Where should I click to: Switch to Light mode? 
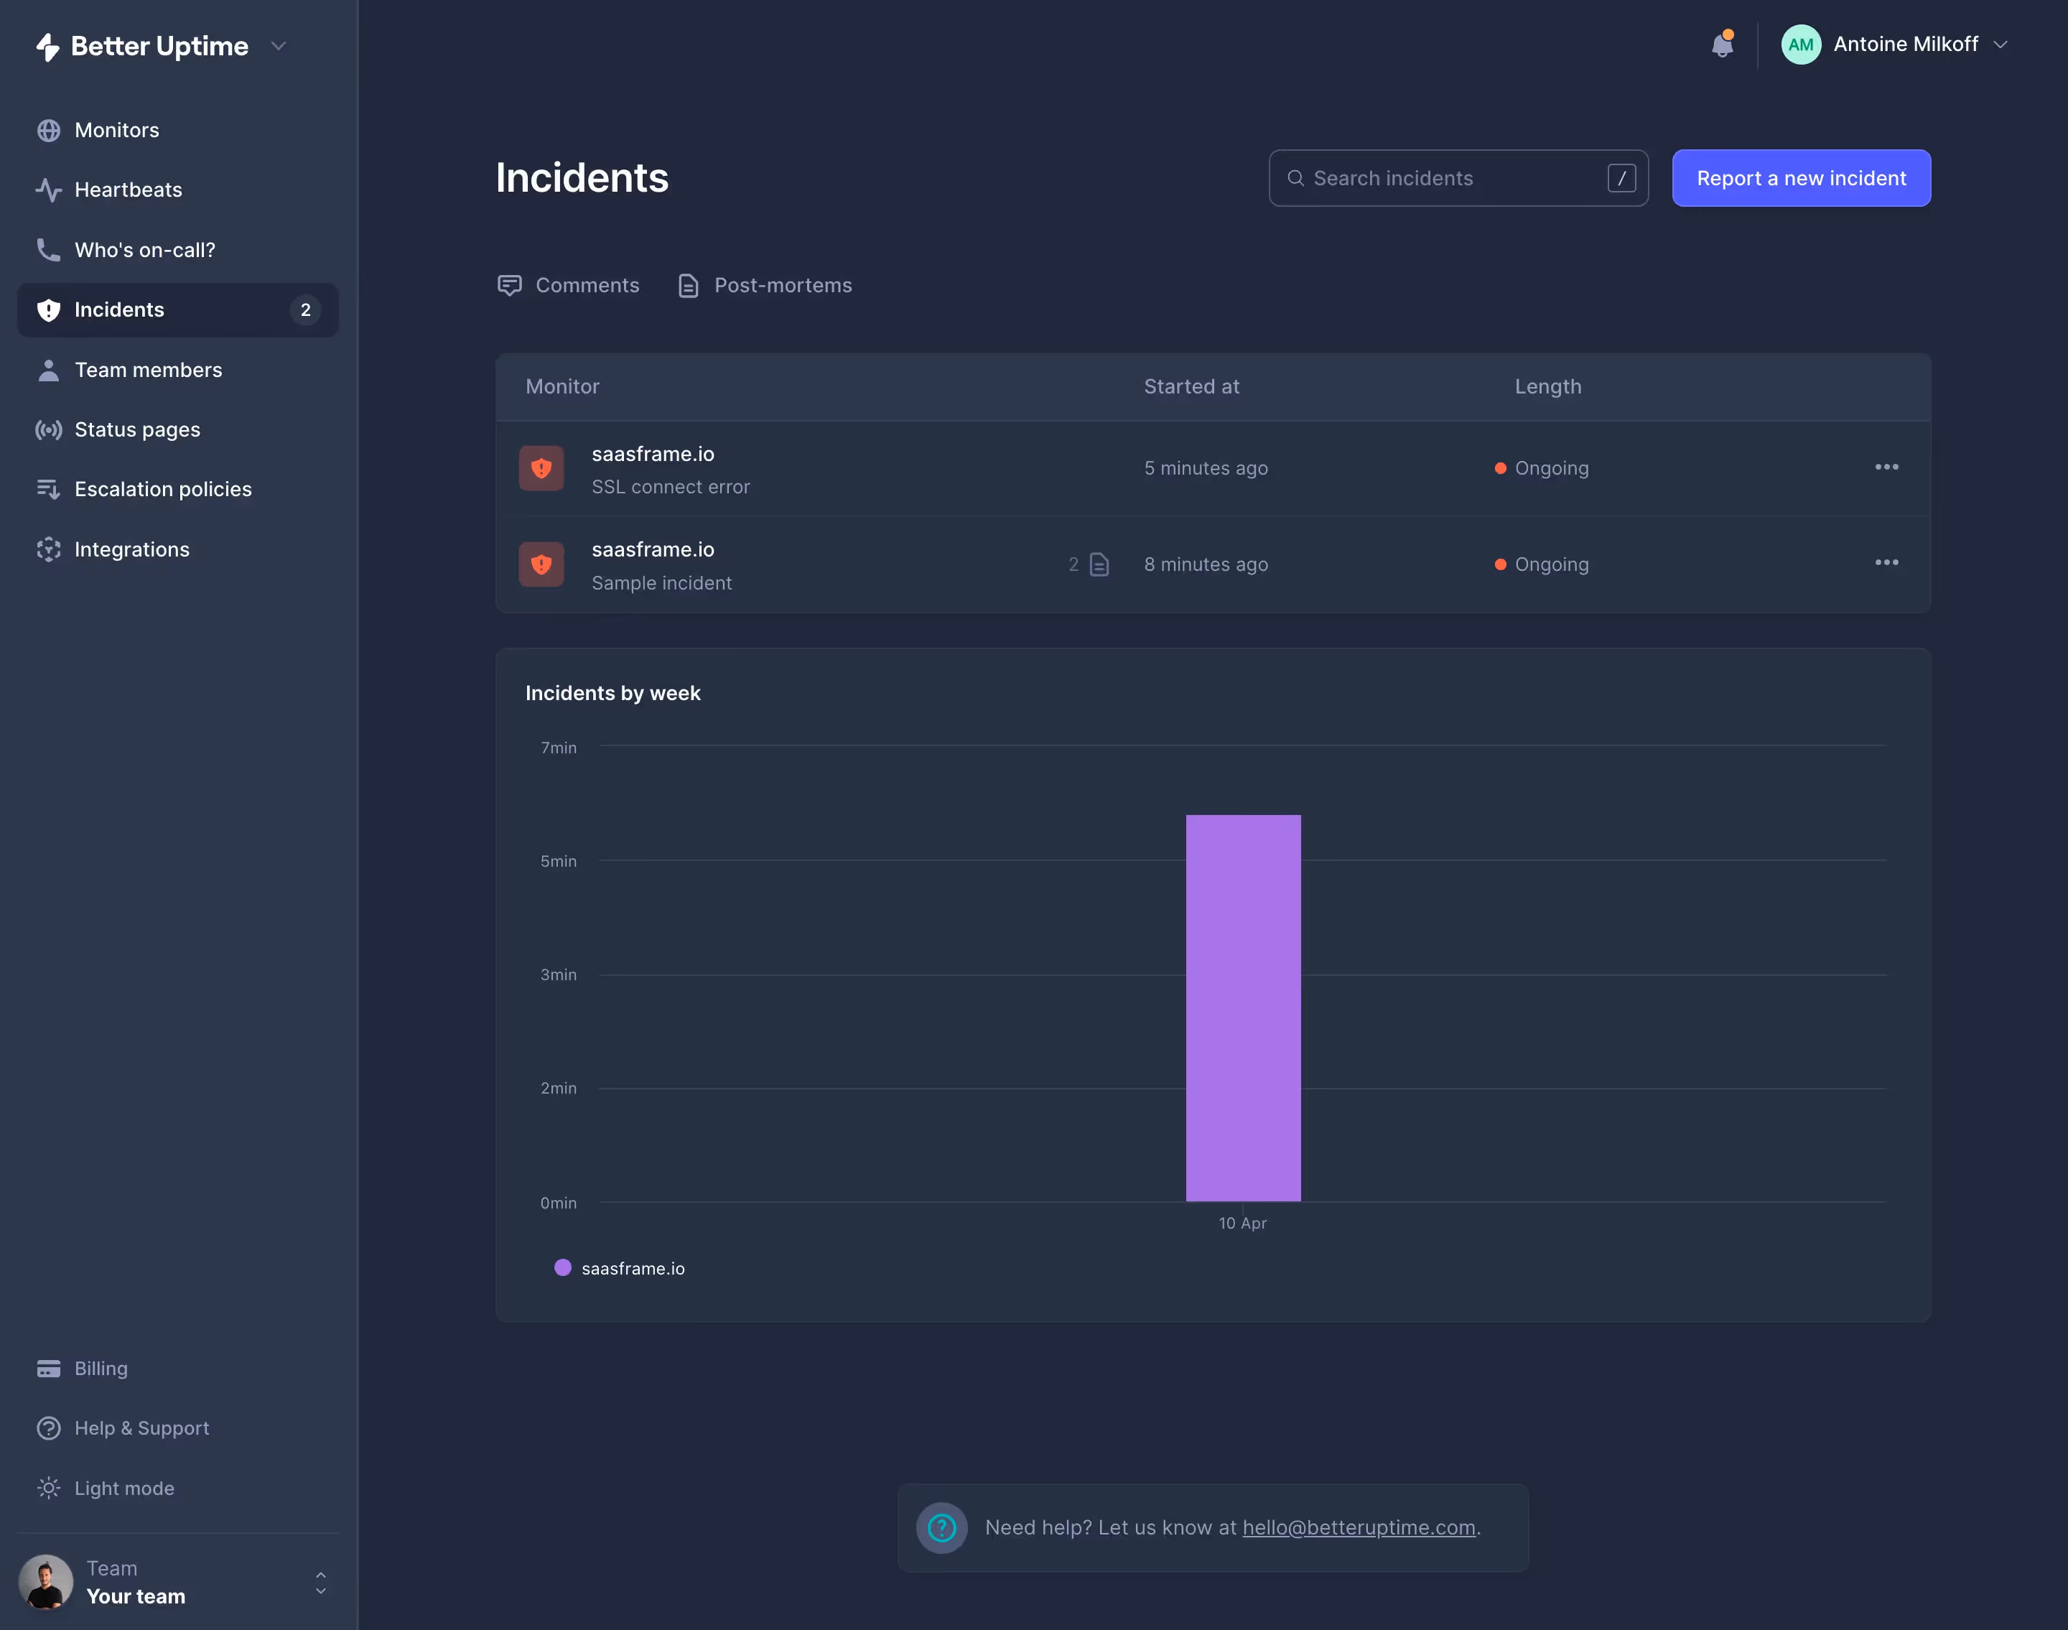[x=123, y=1488]
